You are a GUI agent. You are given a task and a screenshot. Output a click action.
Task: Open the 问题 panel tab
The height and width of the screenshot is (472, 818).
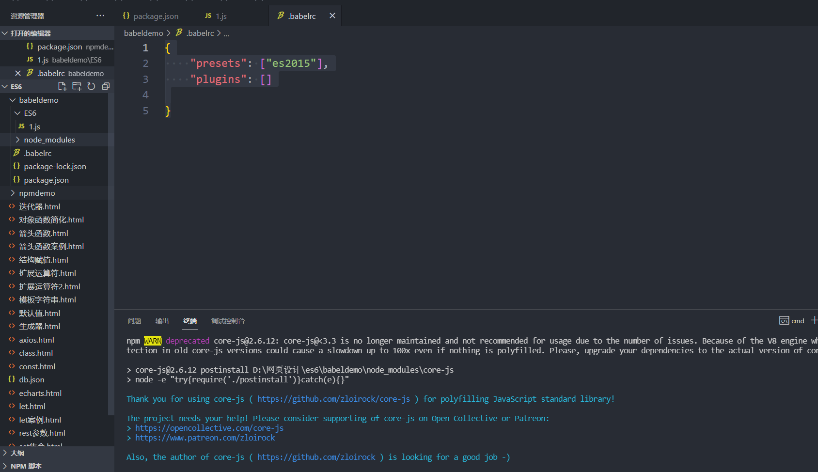(134, 321)
